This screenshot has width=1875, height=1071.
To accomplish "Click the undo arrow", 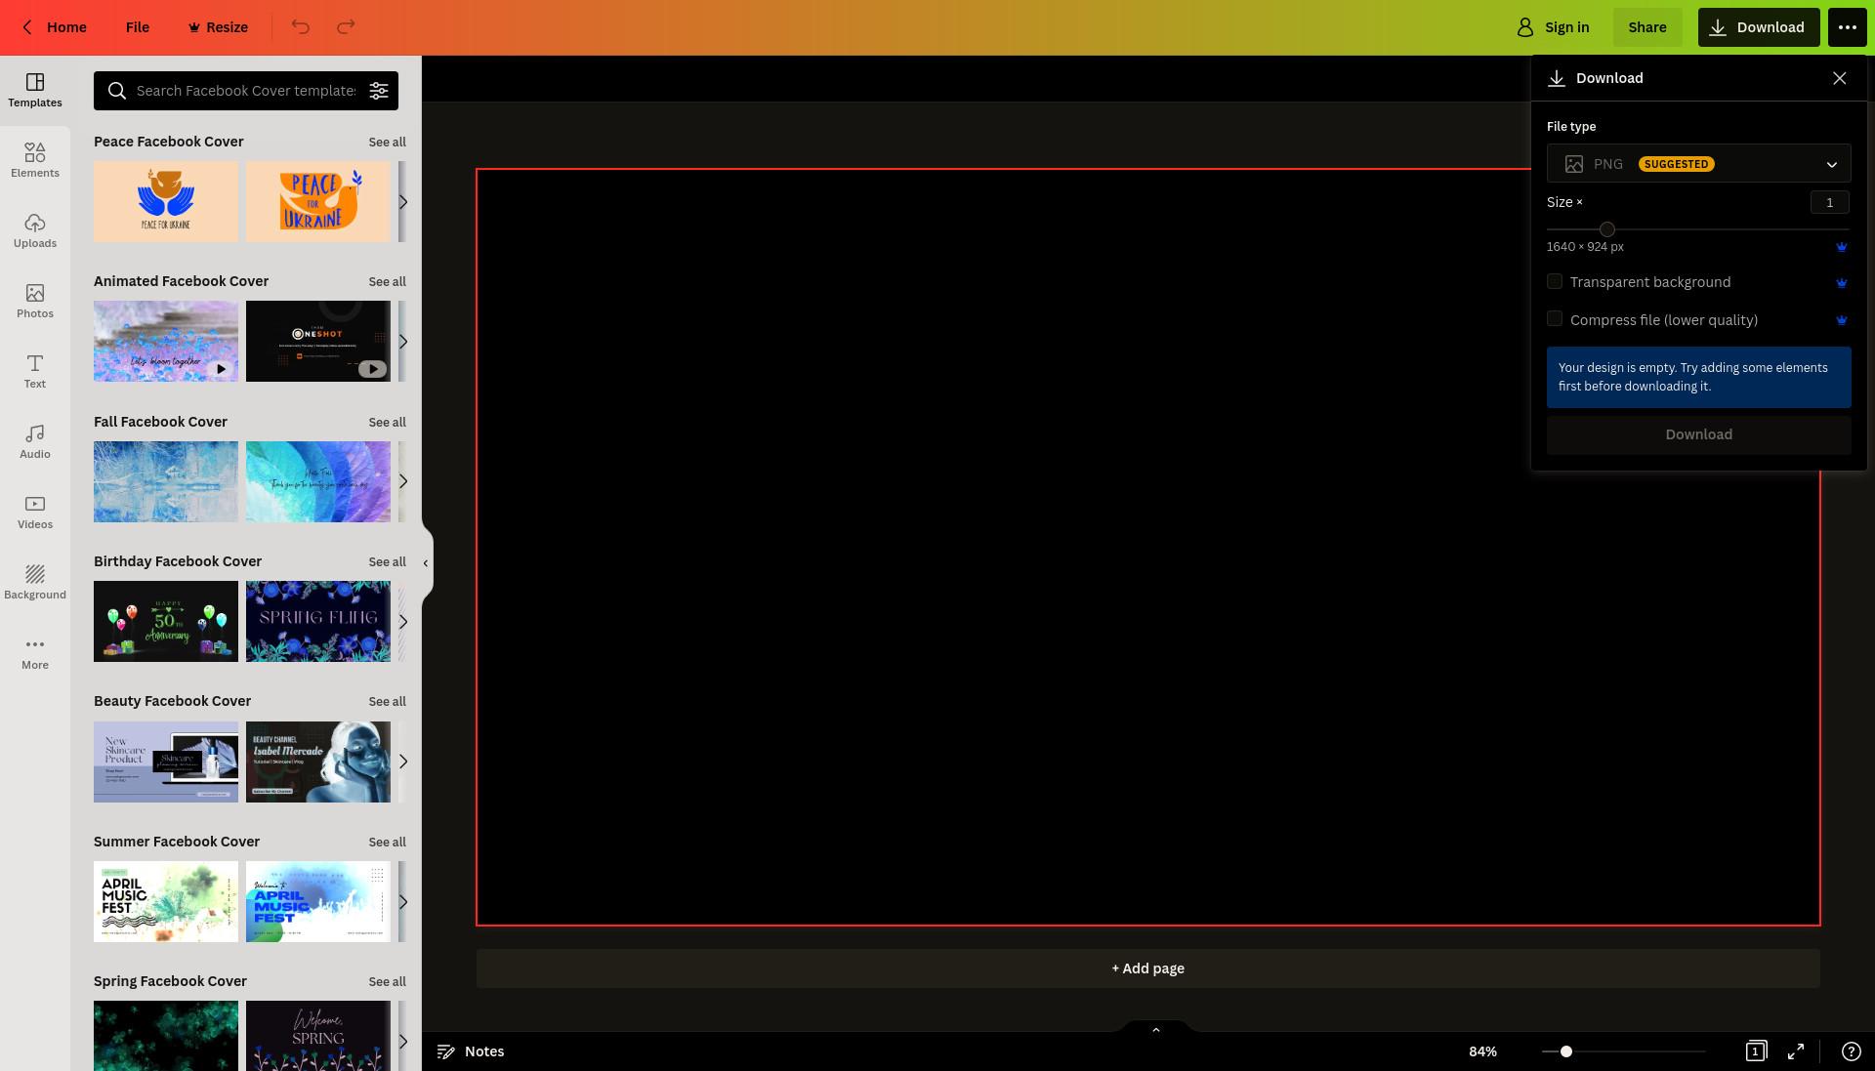I will [300, 27].
